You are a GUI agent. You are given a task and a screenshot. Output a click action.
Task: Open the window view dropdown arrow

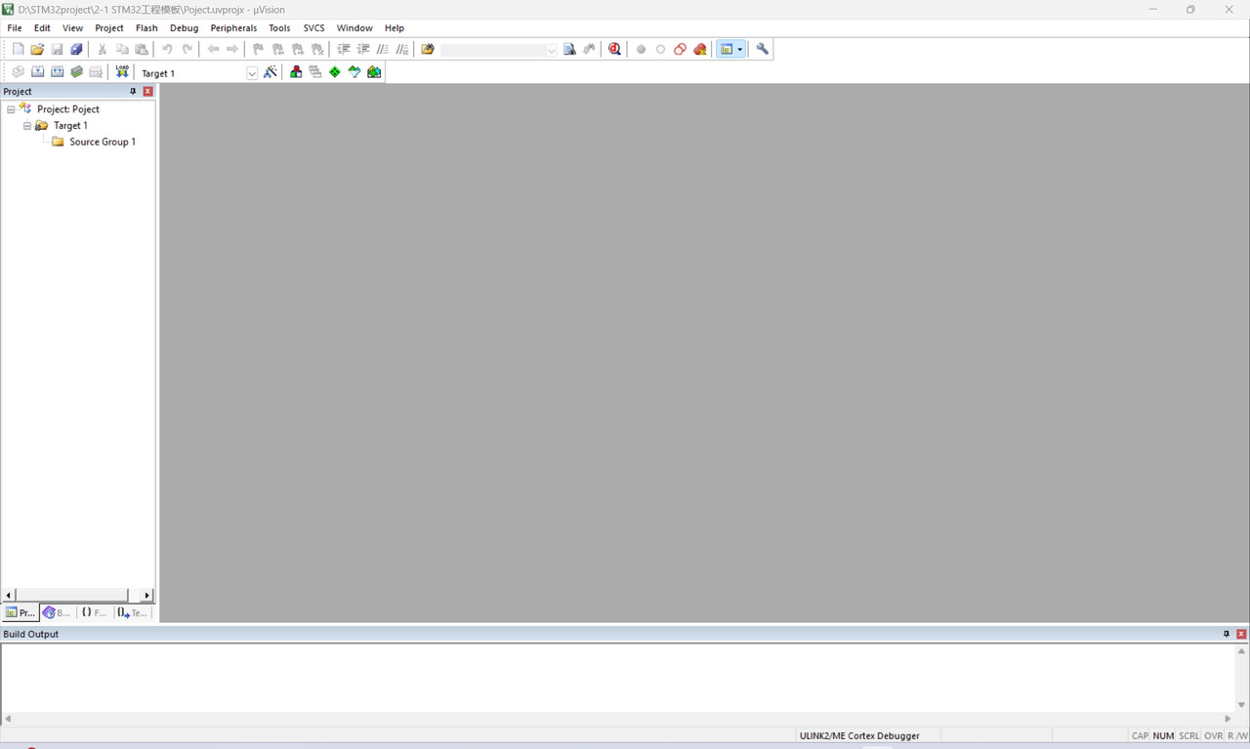tap(740, 49)
